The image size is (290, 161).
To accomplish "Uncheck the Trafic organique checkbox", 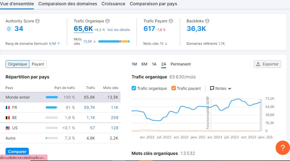I will coord(134,88).
